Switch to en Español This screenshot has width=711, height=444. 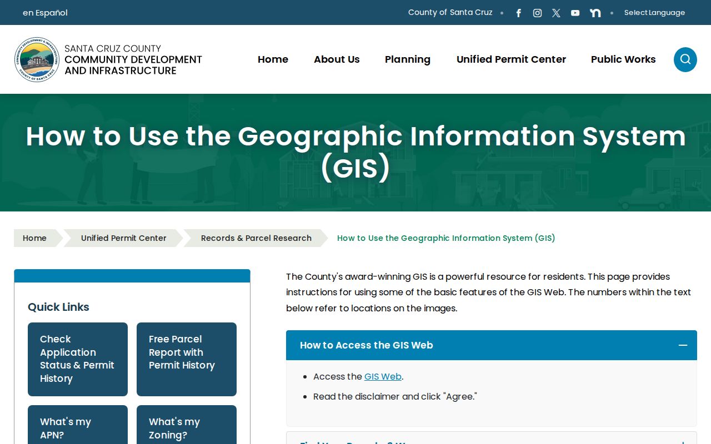(x=45, y=13)
